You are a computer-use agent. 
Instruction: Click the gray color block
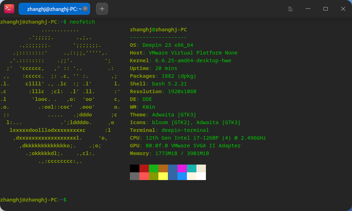[x=134, y=176]
